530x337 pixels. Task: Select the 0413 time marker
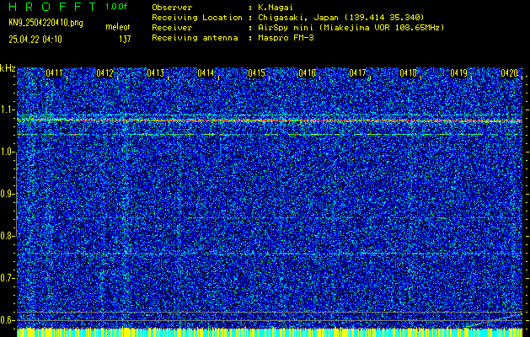pos(156,73)
